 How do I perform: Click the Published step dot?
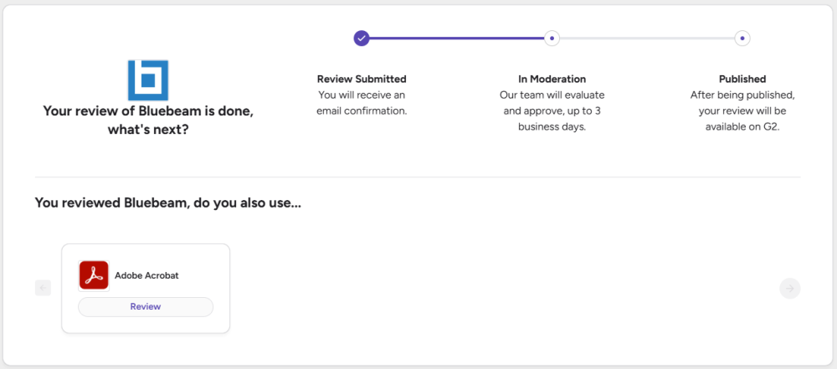point(742,38)
